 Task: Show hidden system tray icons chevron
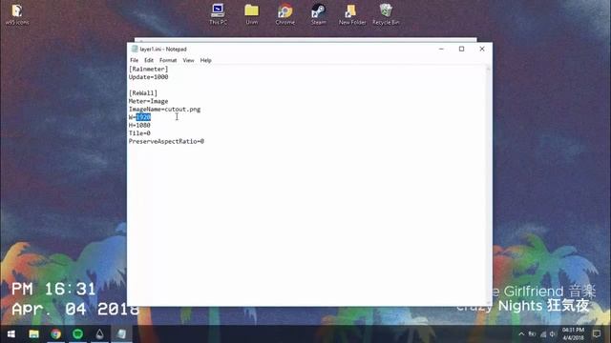521,334
